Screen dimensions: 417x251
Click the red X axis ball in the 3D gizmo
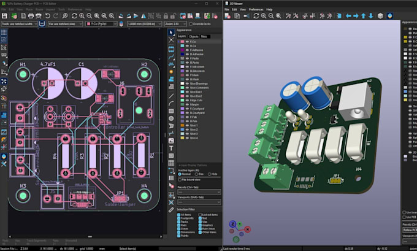click(248, 229)
